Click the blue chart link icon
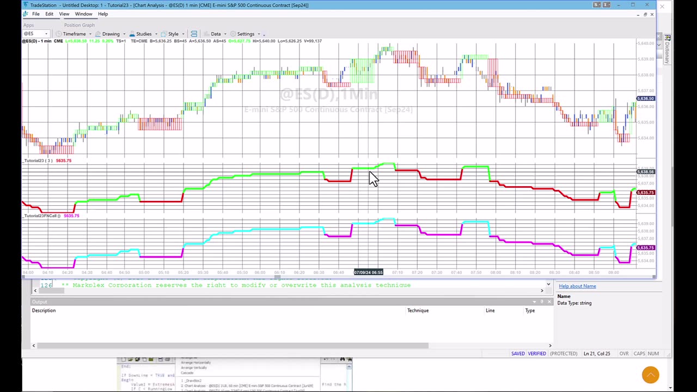This screenshot has height=392, width=697. pyautogui.click(x=194, y=34)
